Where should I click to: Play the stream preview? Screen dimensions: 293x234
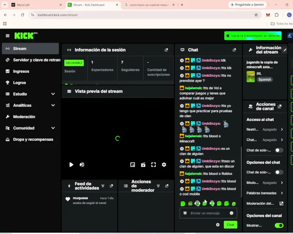point(71,164)
